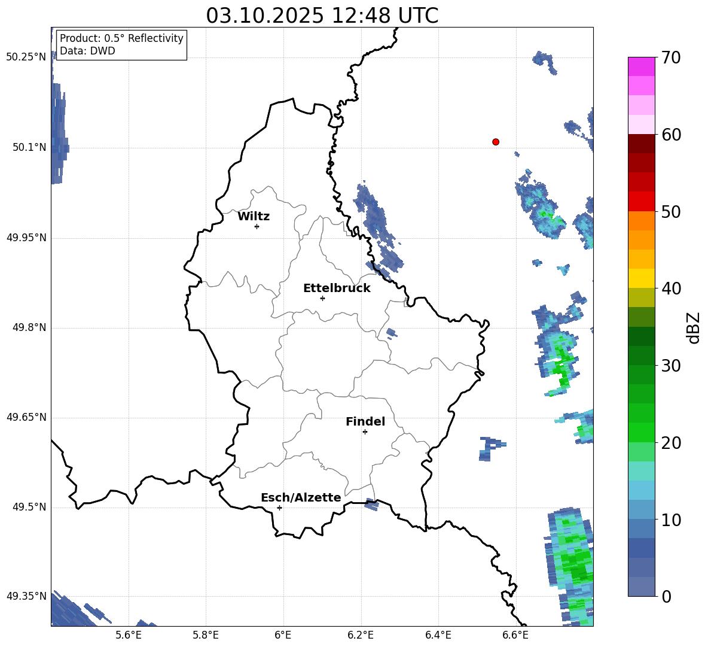Select the Ettelbruck map label
Viewport: 708px width, 647px height.
pos(337,288)
